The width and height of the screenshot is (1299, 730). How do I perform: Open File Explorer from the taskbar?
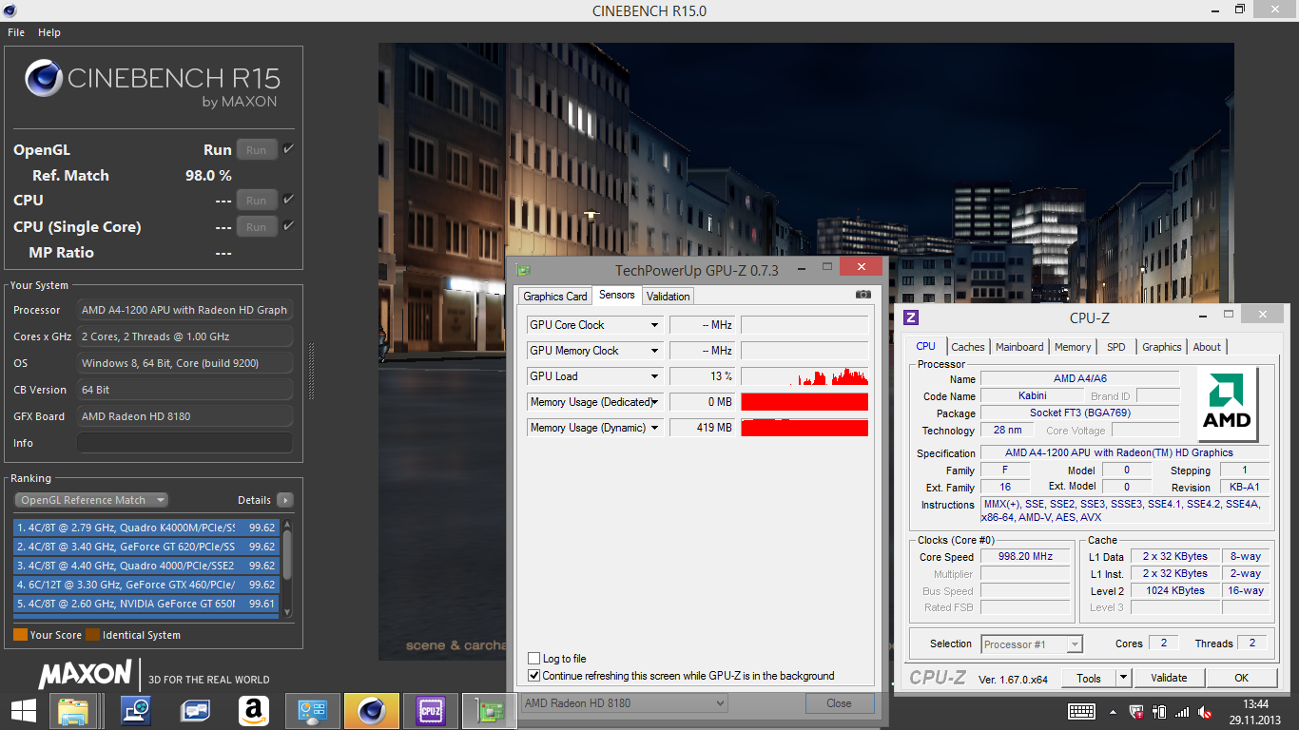(74, 711)
